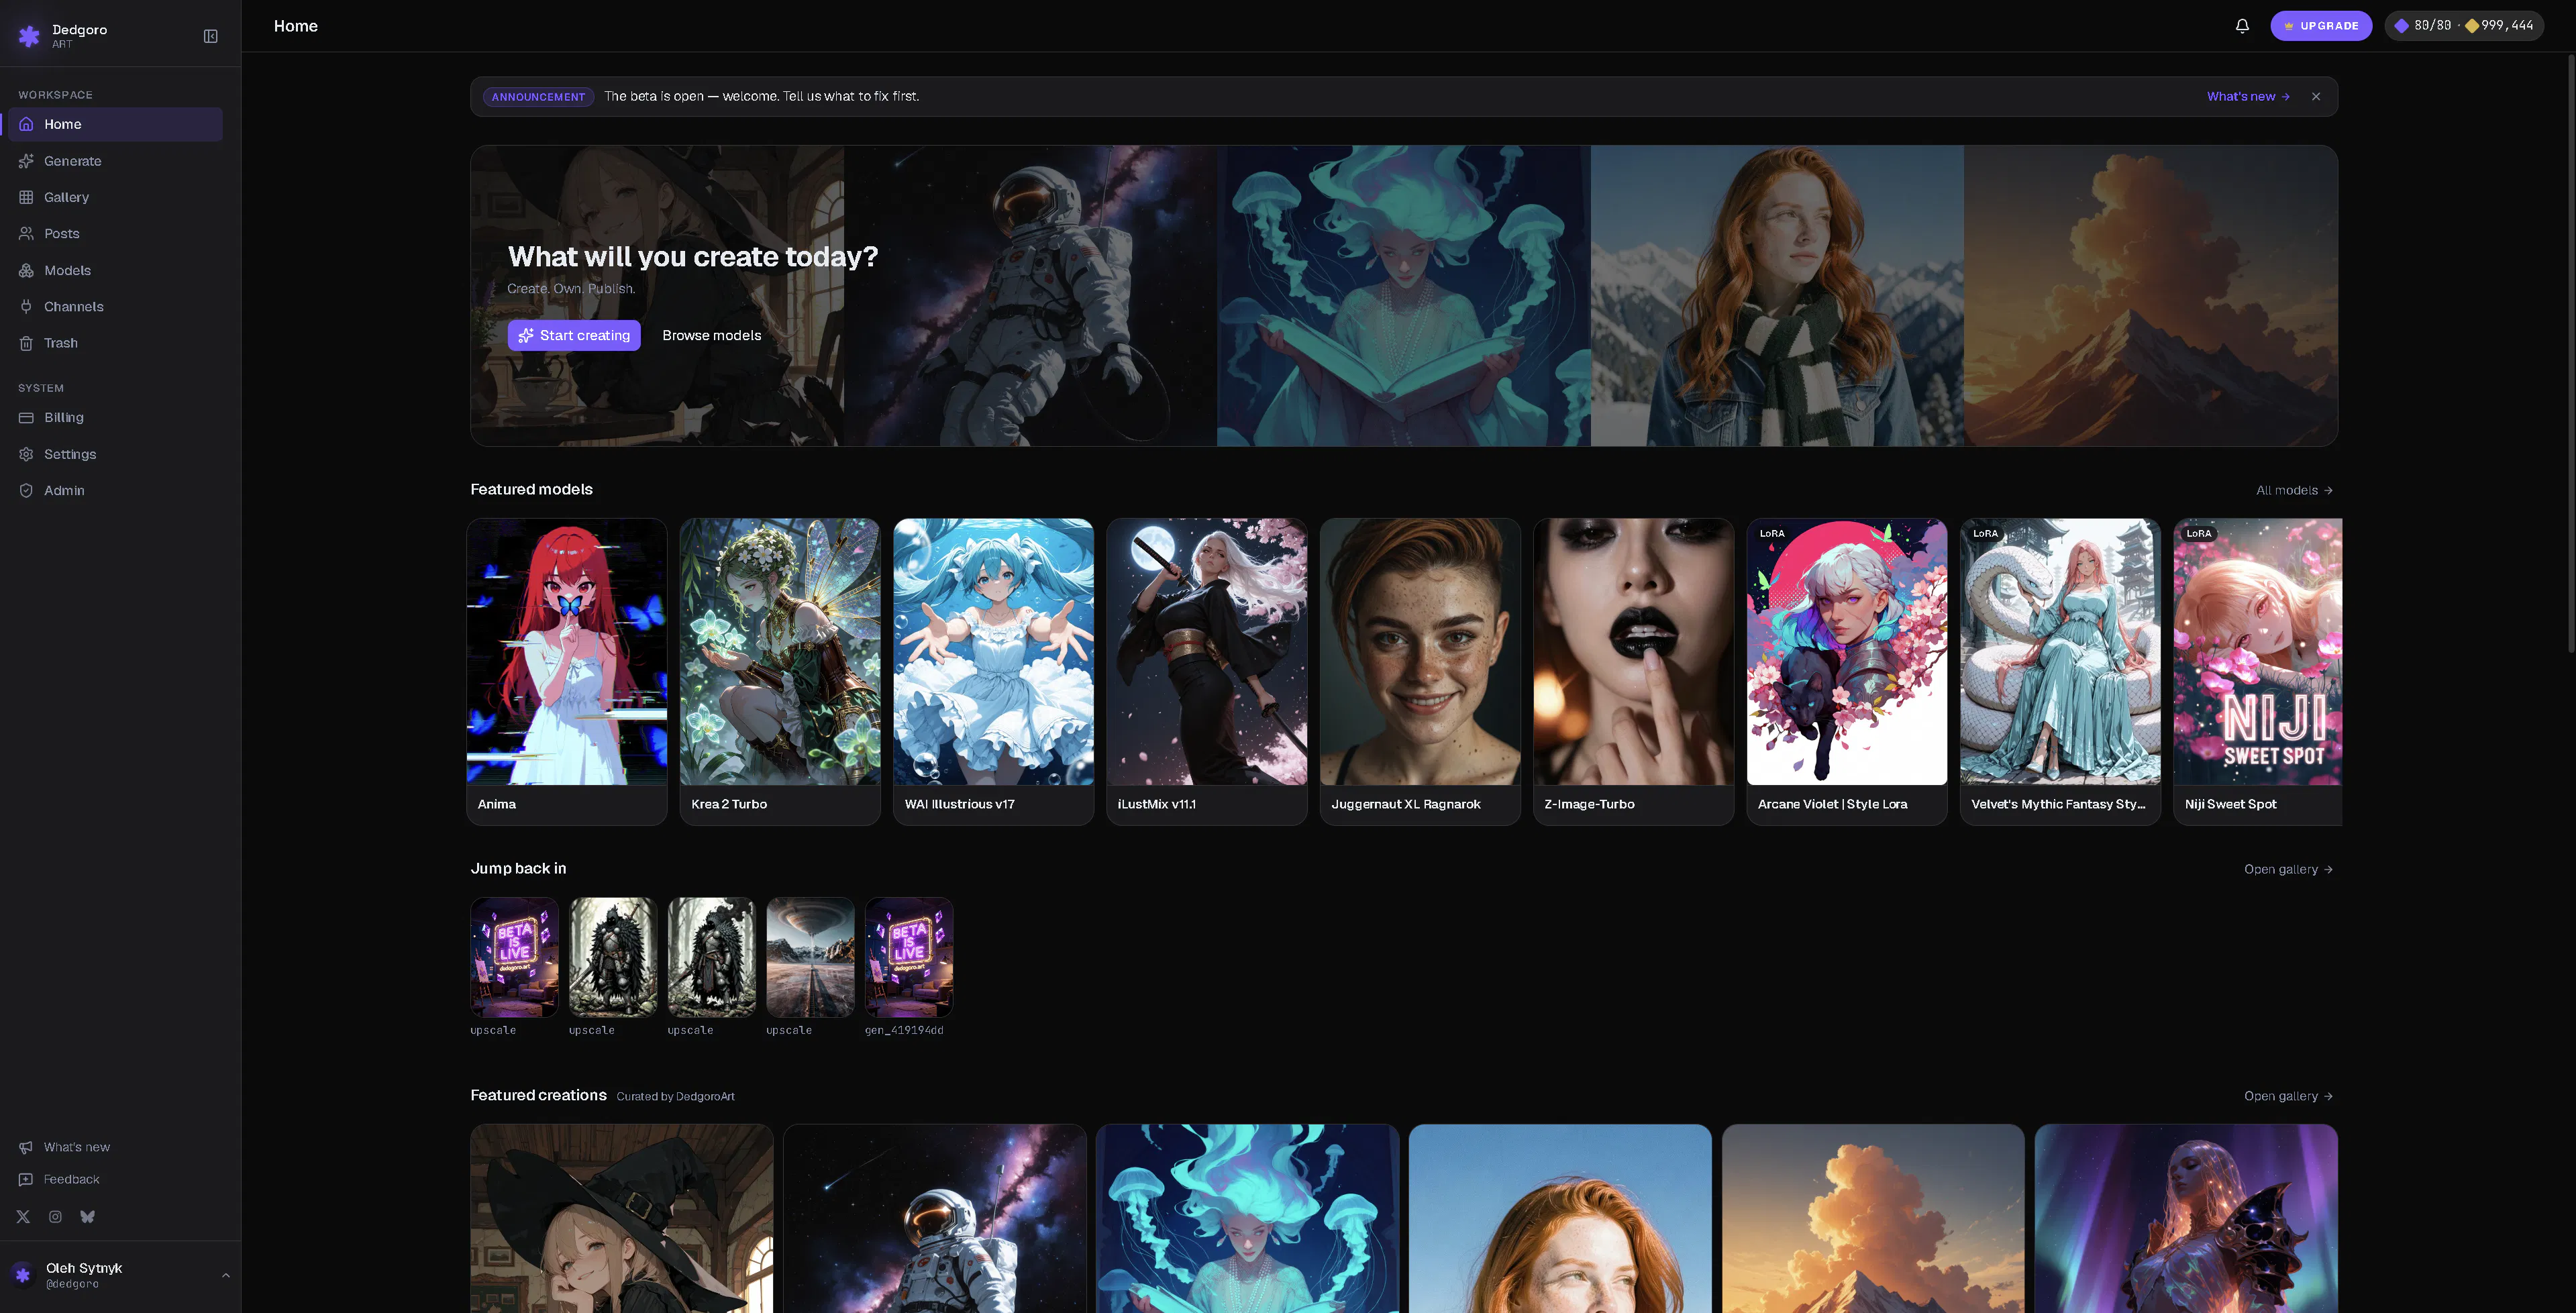Open the UFO landscape upscale thumbnail
This screenshot has height=1313, width=2576.
click(x=810, y=957)
